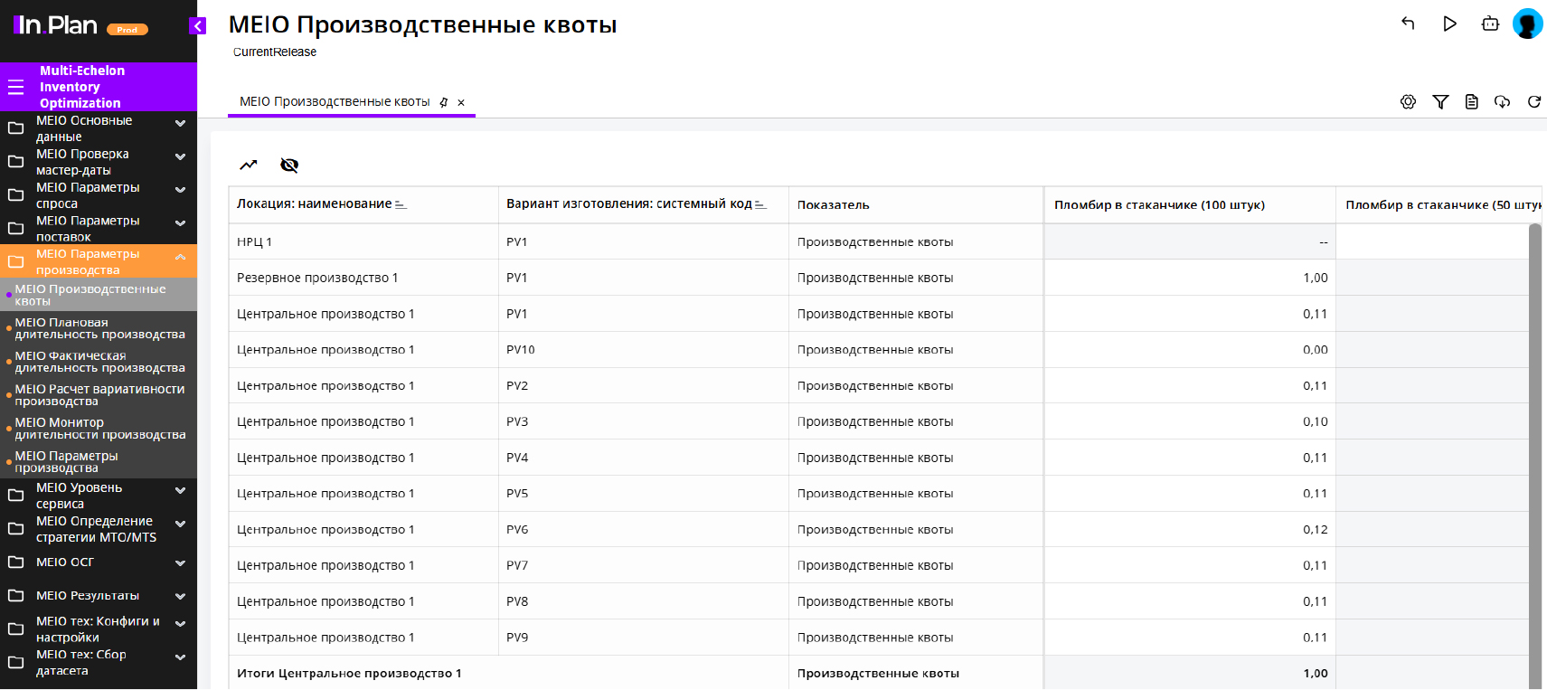Open the robot assistant icon
Viewport: 1547px width, 690px height.
(x=1490, y=24)
